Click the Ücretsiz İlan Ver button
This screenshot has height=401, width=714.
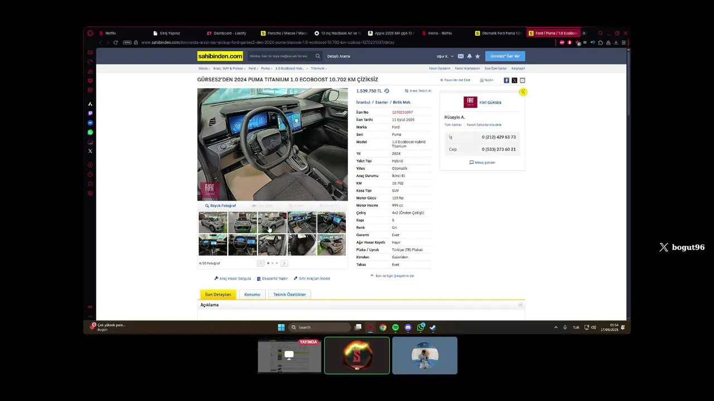[x=505, y=56]
